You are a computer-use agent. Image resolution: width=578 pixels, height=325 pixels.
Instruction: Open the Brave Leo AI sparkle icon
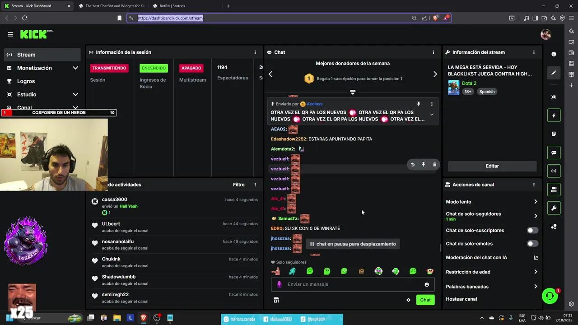tap(553, 18)
